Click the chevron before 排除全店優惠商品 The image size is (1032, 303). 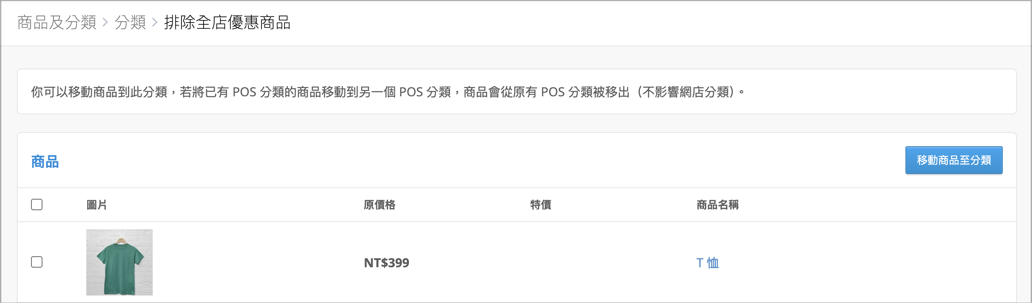coord(155,22)
